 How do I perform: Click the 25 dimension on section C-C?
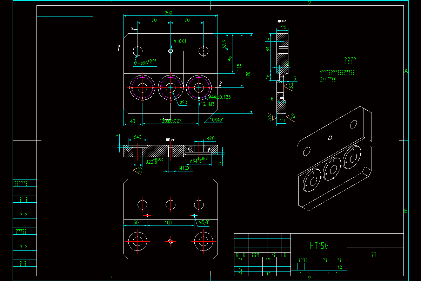tap(283, 27)
